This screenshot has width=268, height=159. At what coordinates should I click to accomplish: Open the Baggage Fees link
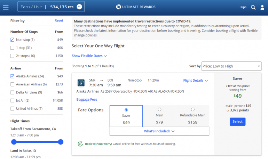click(x=87, y=99)
